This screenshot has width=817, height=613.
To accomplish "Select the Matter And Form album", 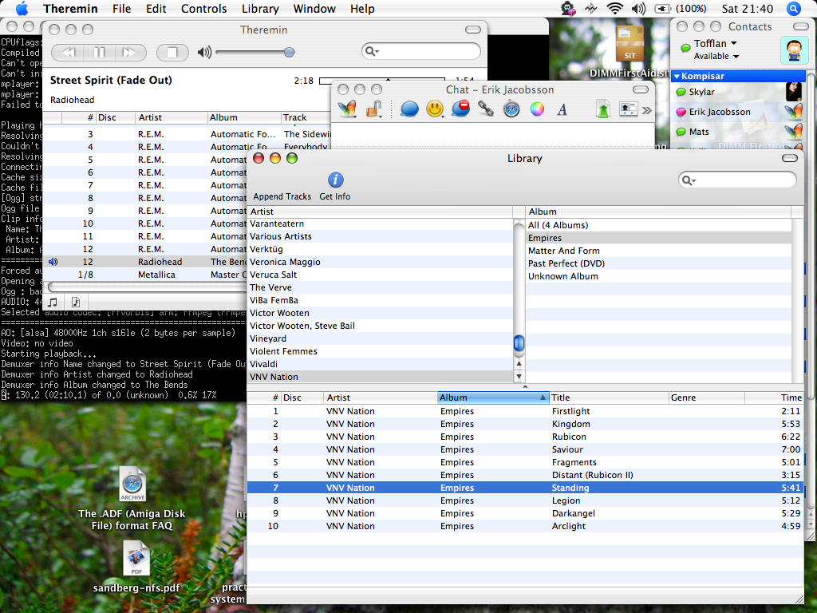I will click(x=658, y=251).
